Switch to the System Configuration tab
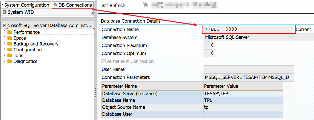The height and width of the screenshot is (120, 314). point(27,5)
